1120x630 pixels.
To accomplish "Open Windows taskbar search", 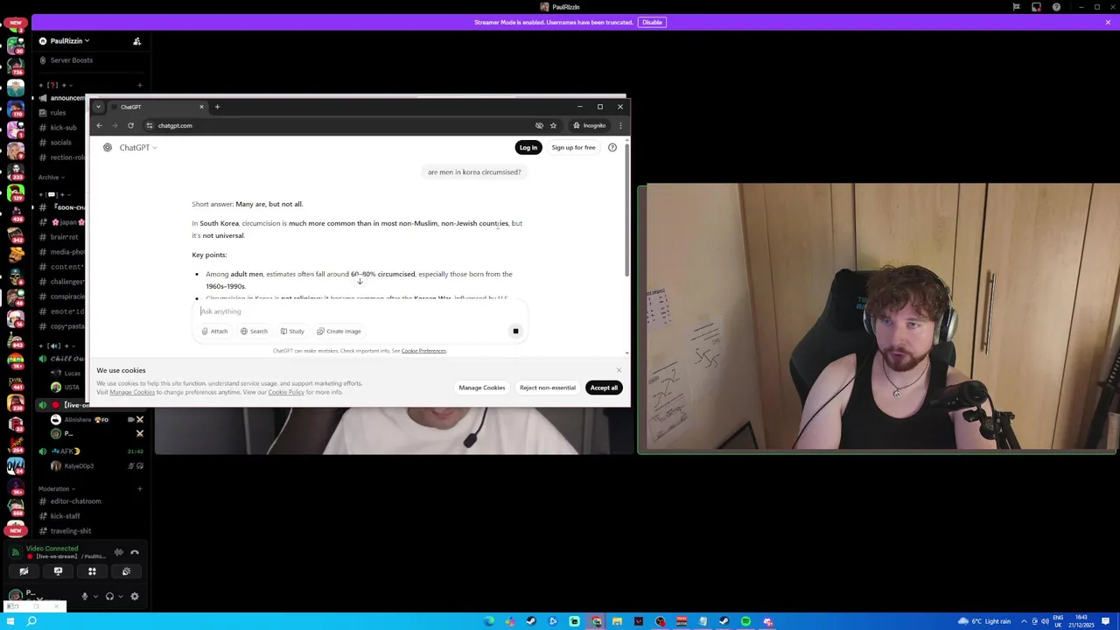I will (31, 621).
